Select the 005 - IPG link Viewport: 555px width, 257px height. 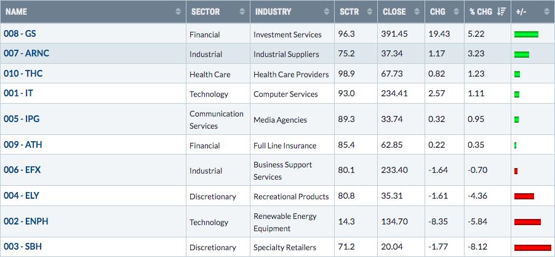(x=22, y=119)
